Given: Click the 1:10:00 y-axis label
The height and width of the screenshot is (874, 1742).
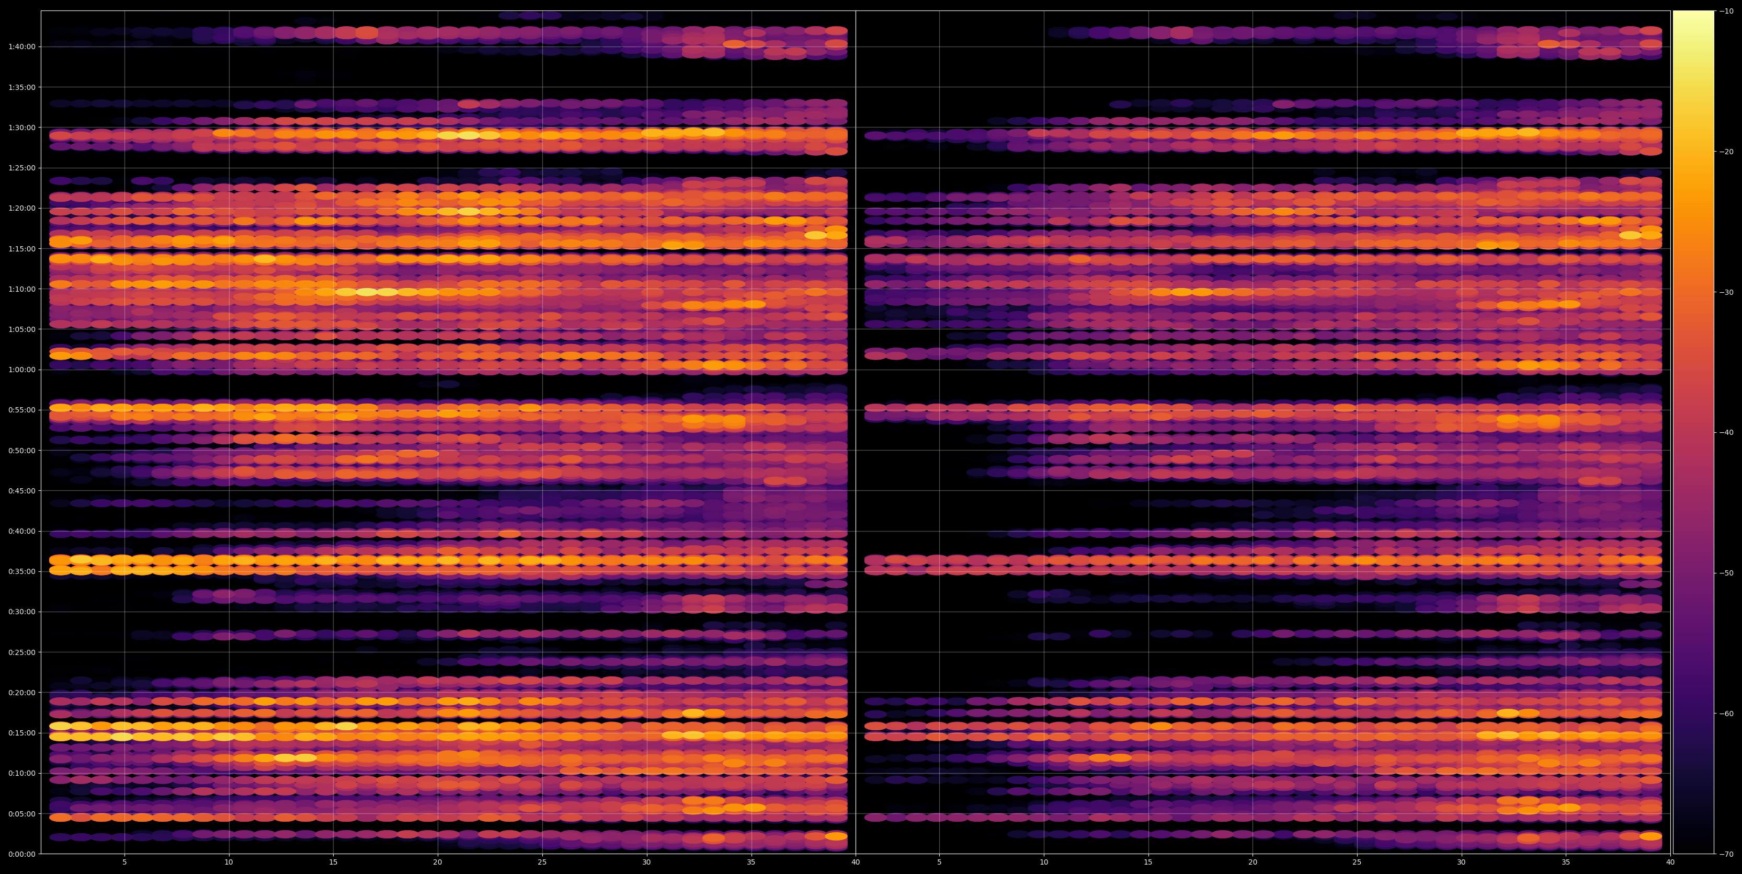Looking at the screenshot, I should [22, 289].
